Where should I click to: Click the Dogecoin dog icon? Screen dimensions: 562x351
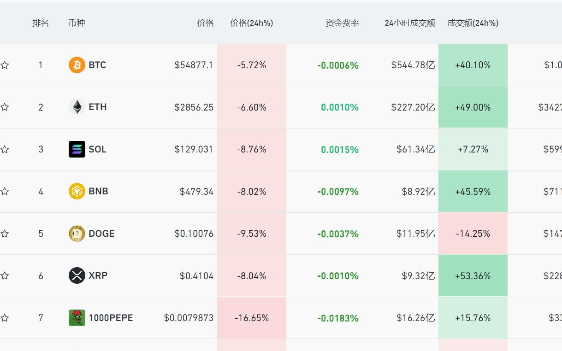[77, 234]
